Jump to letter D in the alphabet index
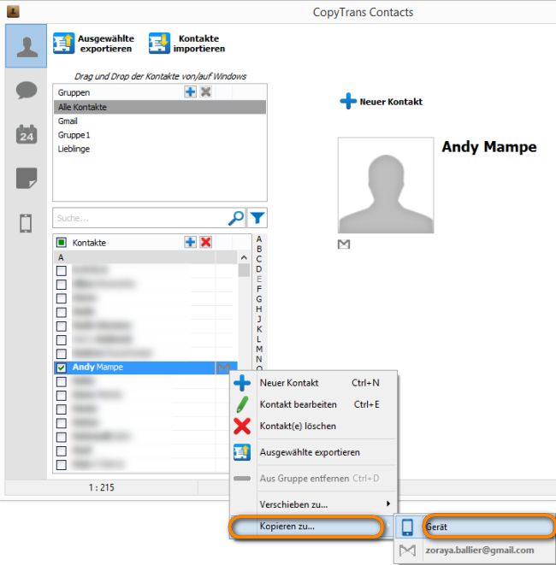Screen dimensions: 556x565 [x=259, y=269]
